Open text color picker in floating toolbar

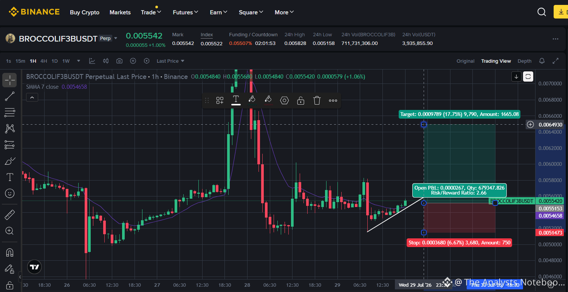[236, 100]
